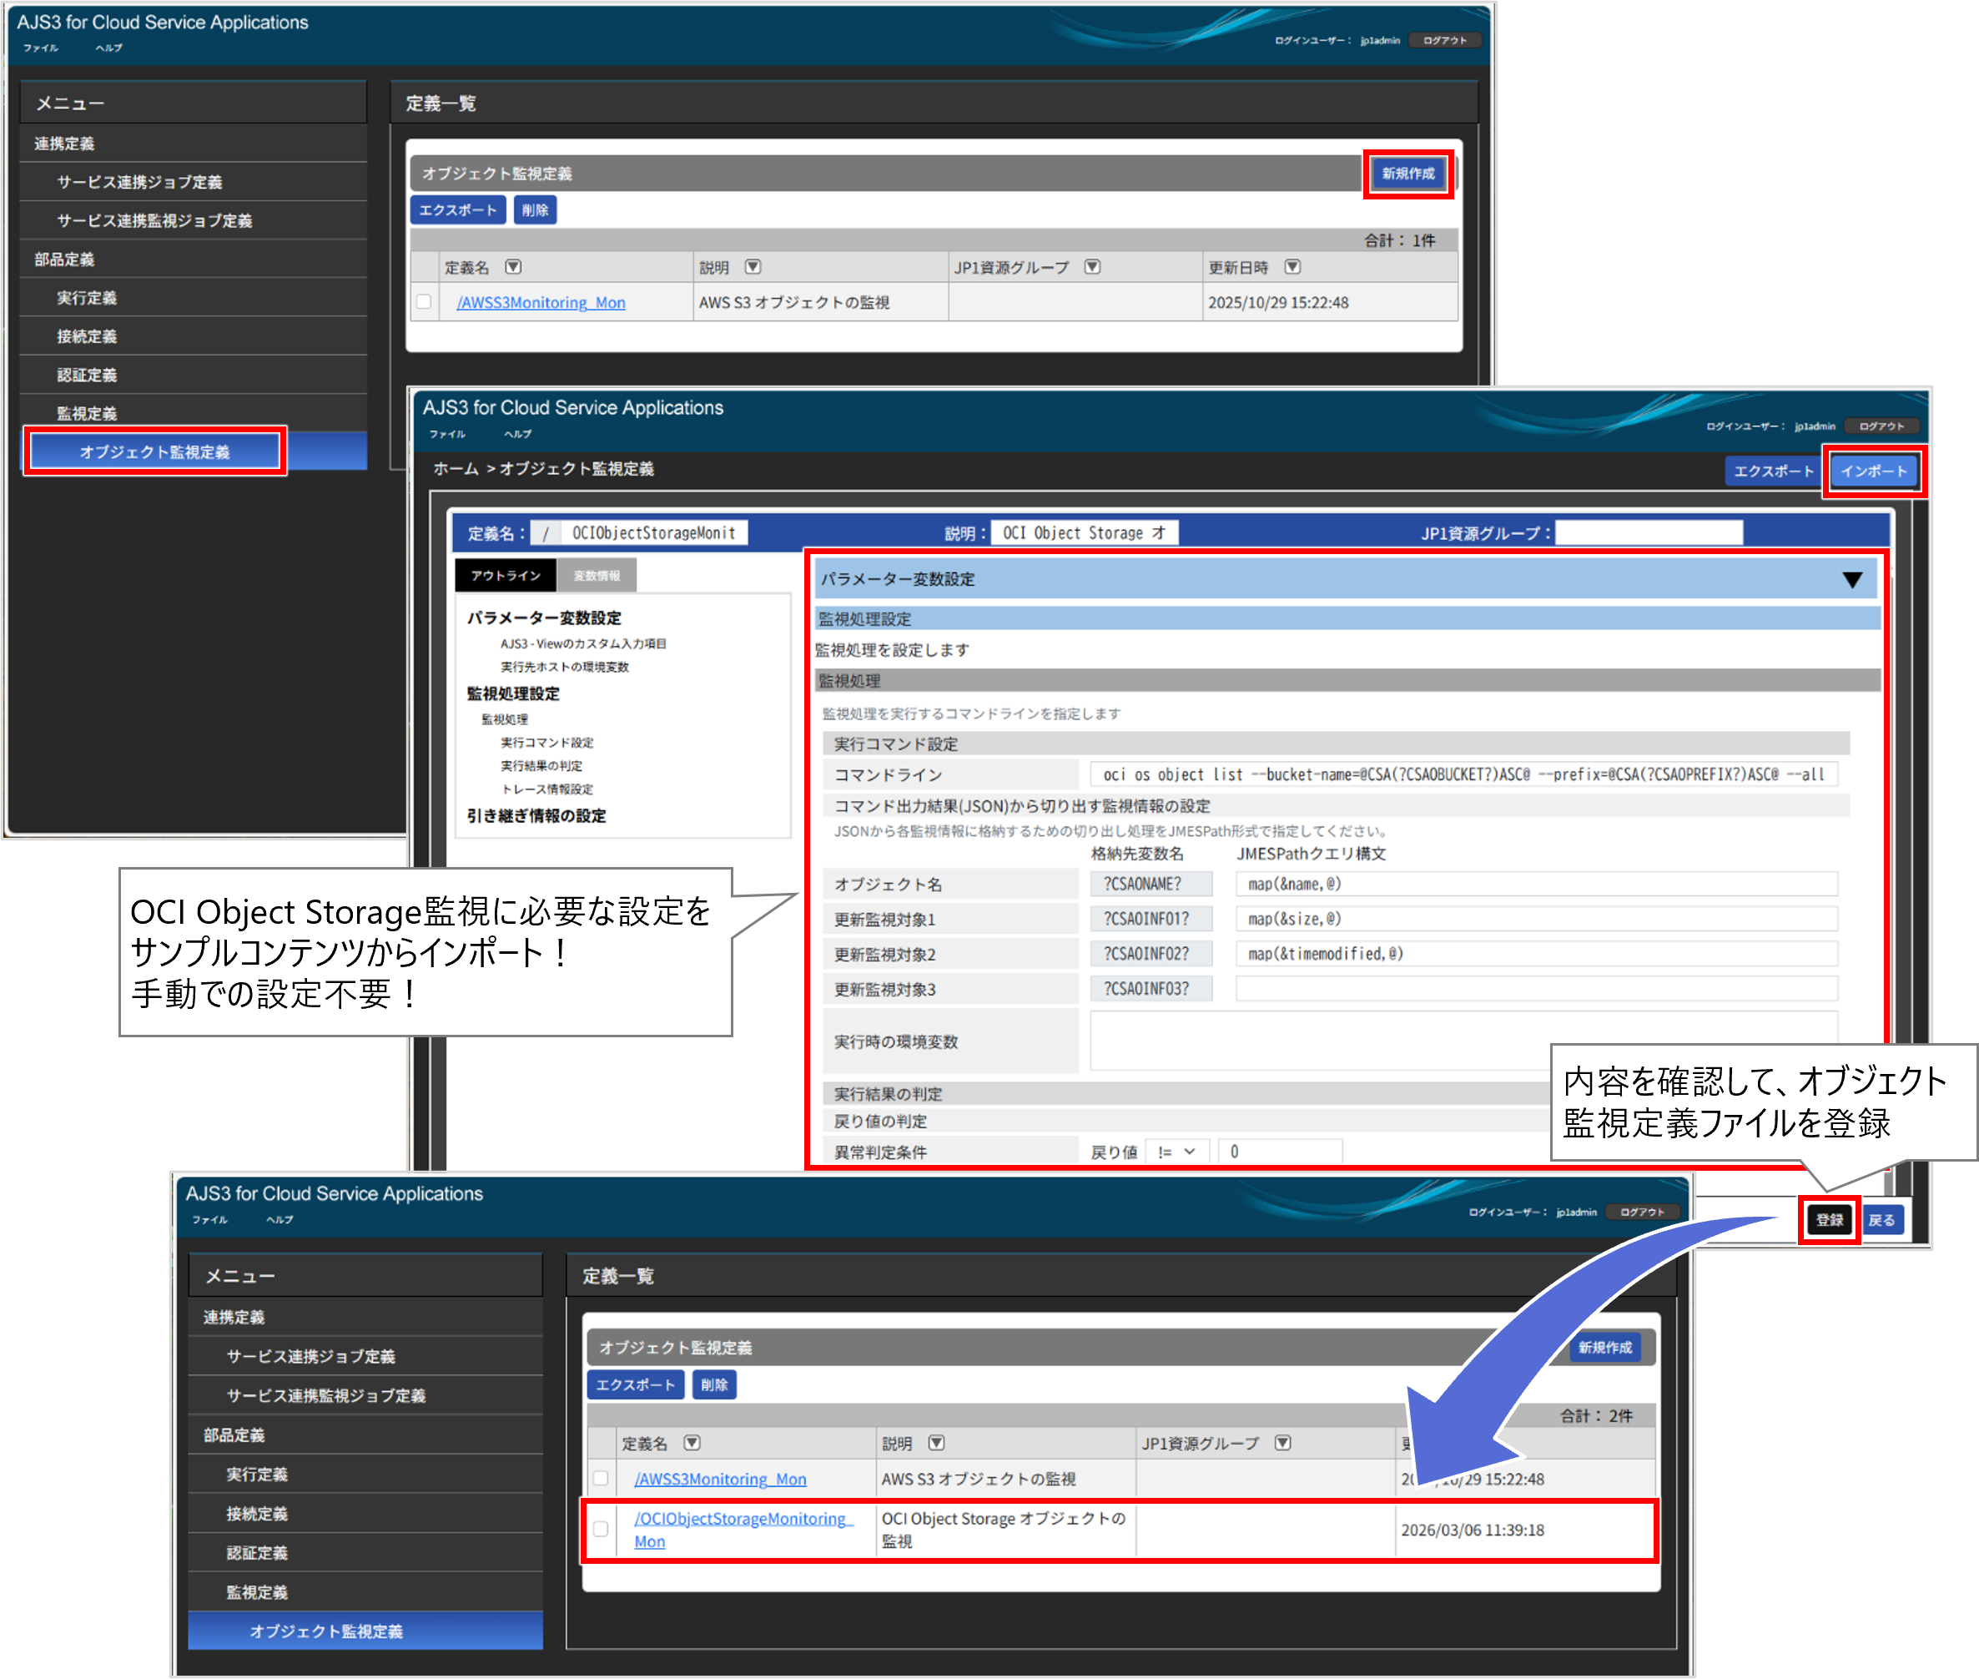Click ログアウト in the top list window

(1444, 40)
